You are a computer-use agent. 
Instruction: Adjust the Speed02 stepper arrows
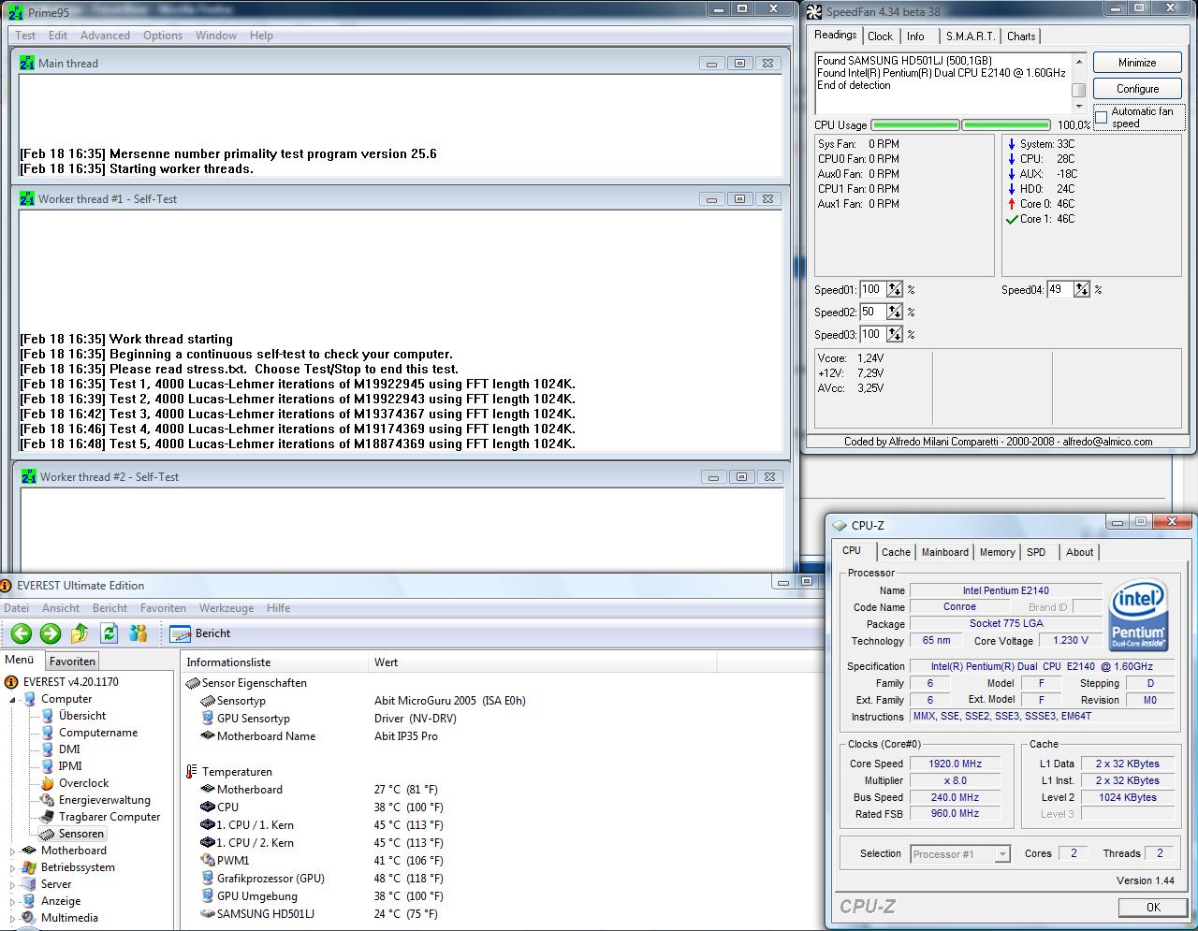[895, 312]
